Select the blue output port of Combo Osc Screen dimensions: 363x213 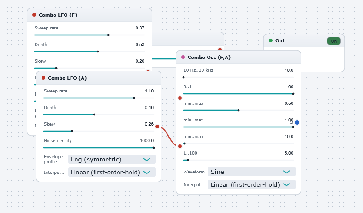click(297, 122)
